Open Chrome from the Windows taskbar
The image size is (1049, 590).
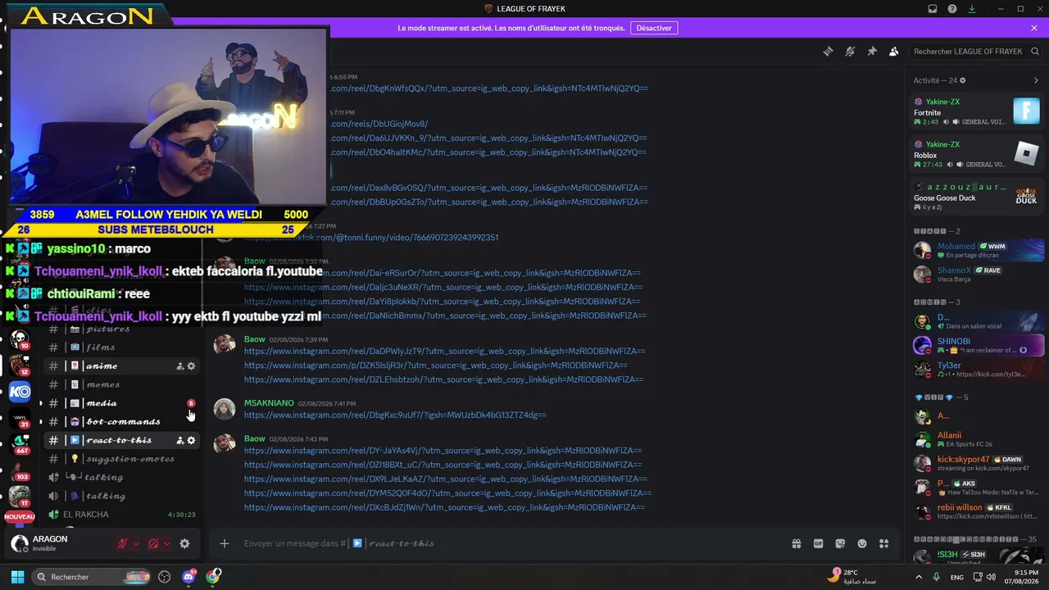pos(213,577)
